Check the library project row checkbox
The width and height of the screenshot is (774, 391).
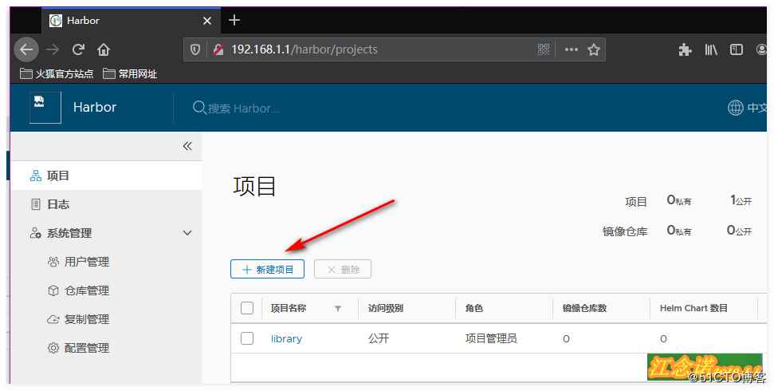[247, 338]
